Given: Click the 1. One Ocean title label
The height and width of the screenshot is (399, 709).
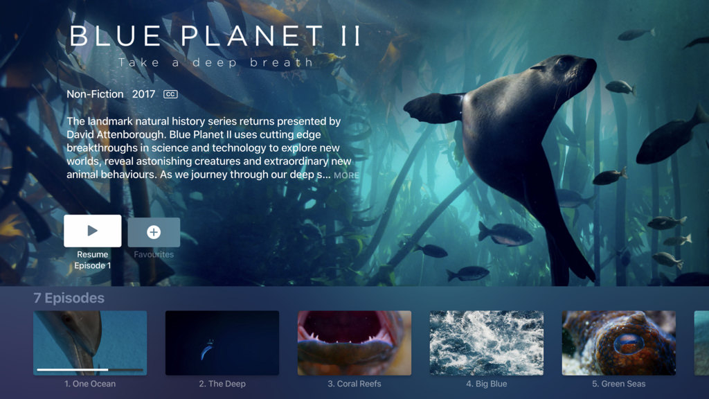Looking at the screenshot, I should pos(90,384).
